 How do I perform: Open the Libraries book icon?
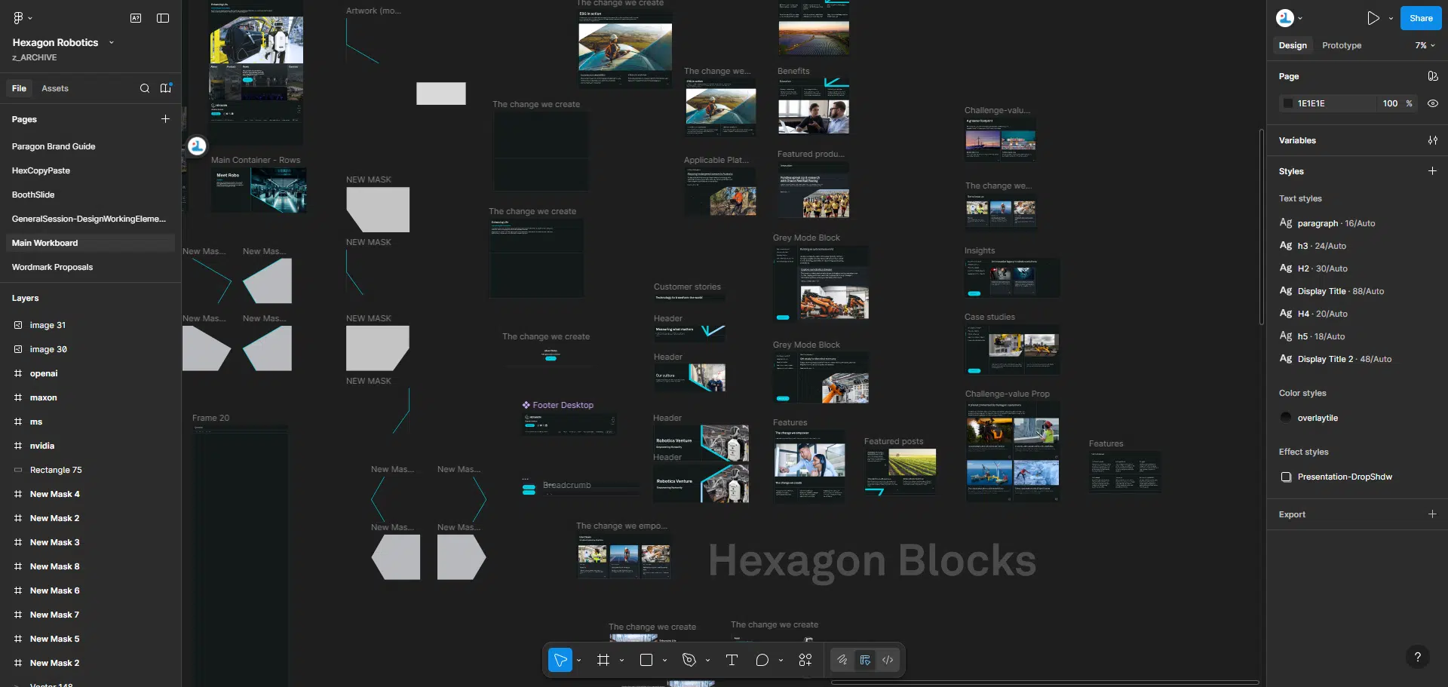point(166,88)
